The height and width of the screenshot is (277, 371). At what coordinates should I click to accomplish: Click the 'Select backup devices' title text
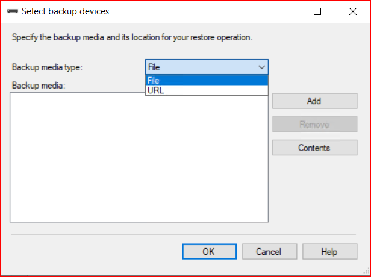65,11
